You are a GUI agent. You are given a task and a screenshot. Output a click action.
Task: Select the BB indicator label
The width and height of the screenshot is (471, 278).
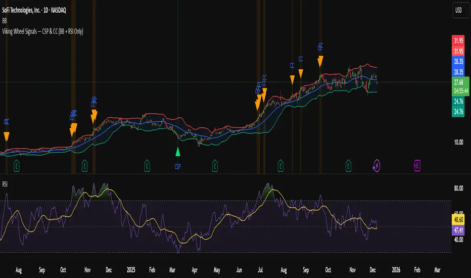tap(5, 21)
